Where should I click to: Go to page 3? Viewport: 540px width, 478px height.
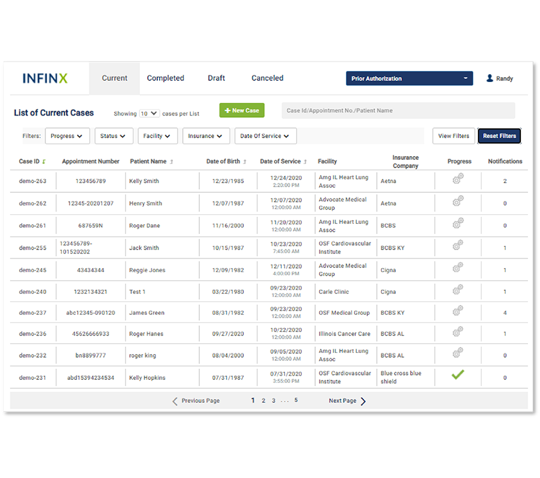click(x=273, y=400)
